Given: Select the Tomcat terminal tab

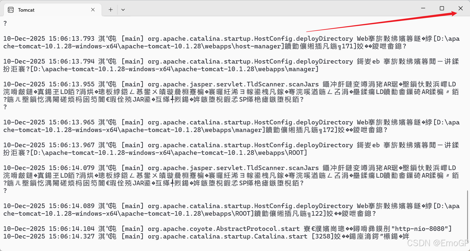Looking at the screenshot, I should coord(52,10).
